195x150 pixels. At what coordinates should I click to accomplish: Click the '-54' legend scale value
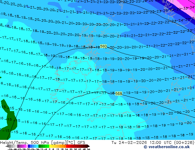tap(10, 149)
